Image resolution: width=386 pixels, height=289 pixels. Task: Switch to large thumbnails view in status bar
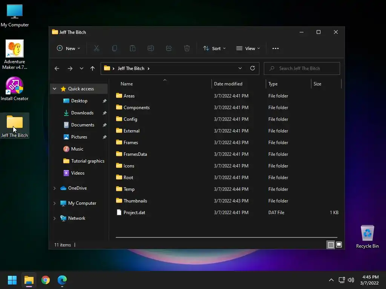[339, 245]
